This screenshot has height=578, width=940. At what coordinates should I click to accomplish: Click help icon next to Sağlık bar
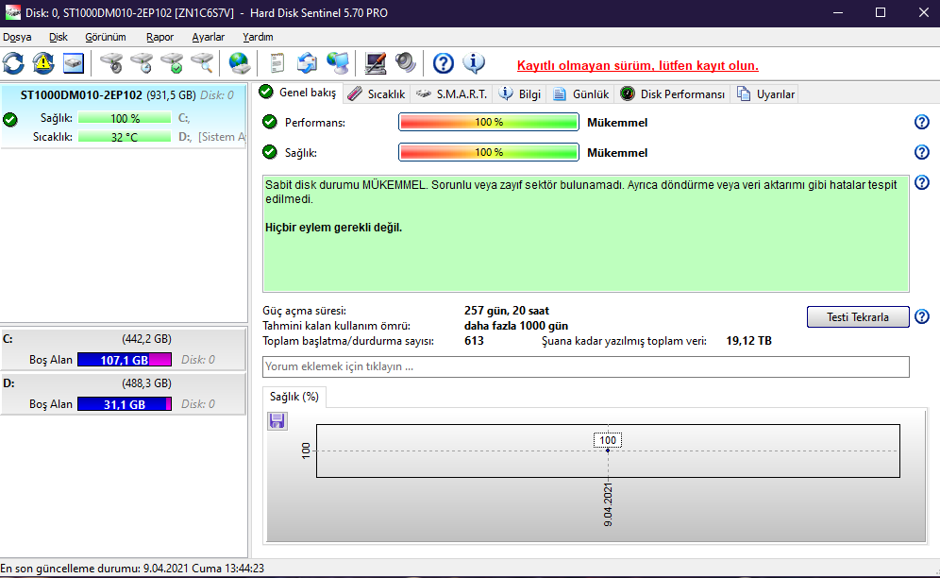point(922,152)
